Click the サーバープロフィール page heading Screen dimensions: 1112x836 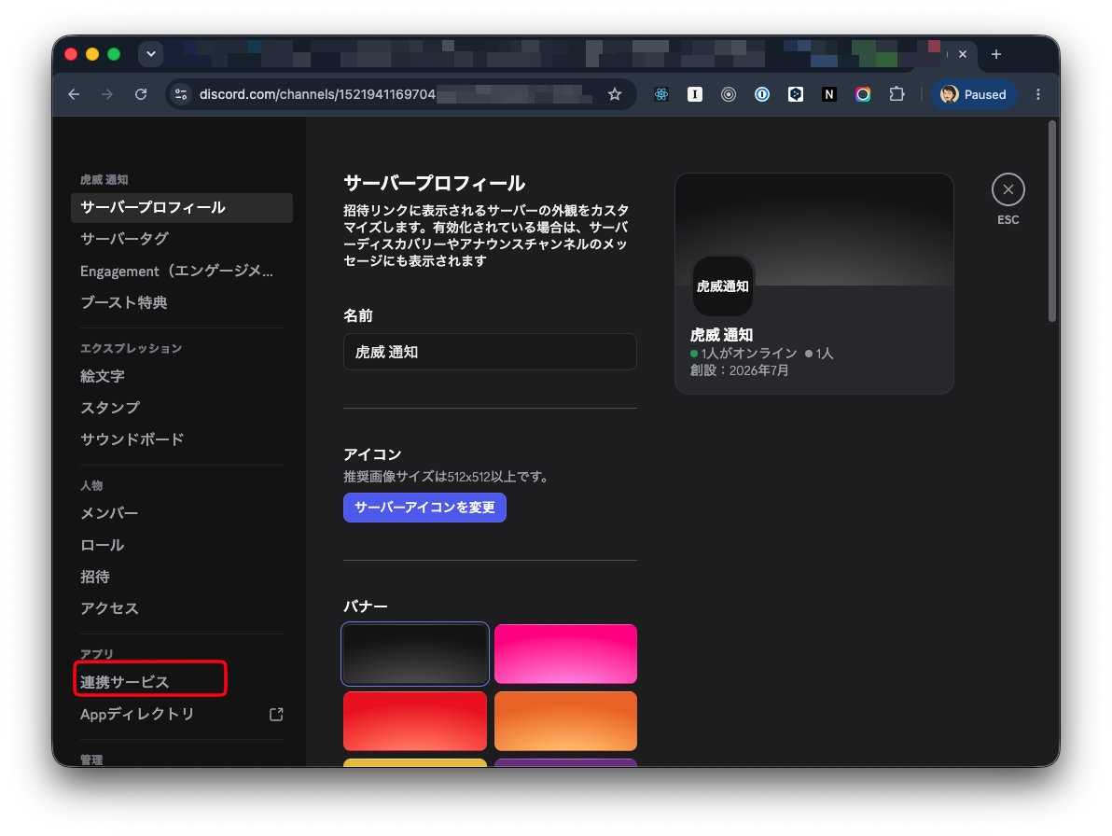434,184
